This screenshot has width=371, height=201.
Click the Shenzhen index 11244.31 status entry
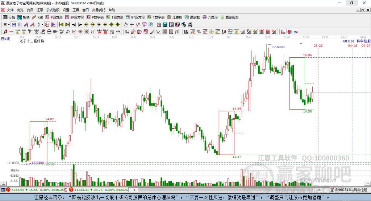click(99, 190)
